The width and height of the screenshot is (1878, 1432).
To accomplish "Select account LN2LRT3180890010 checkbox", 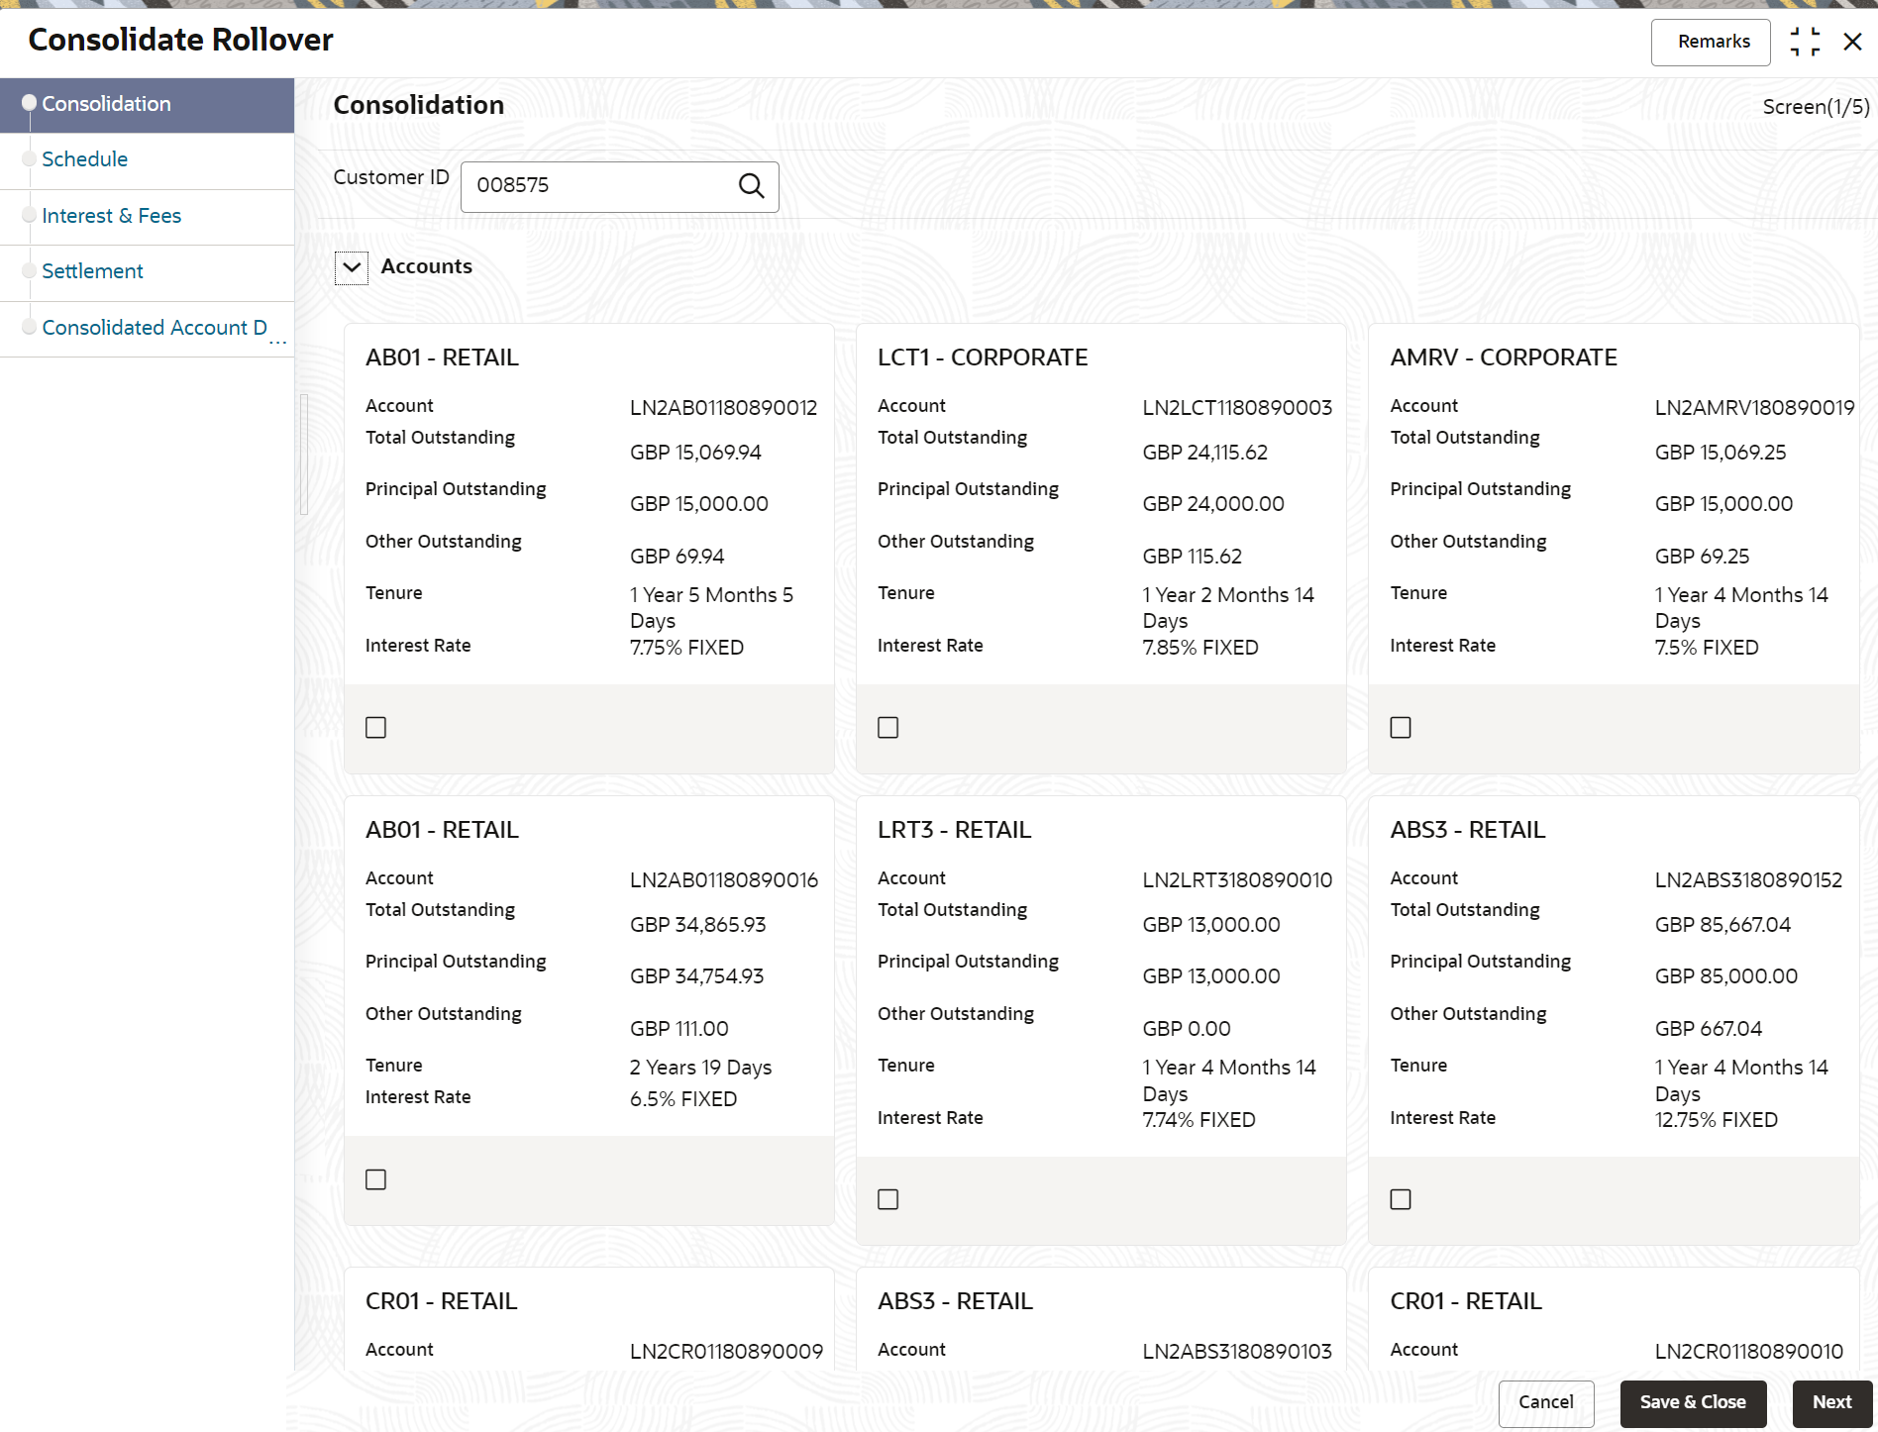I will (x=888, y=1199).
